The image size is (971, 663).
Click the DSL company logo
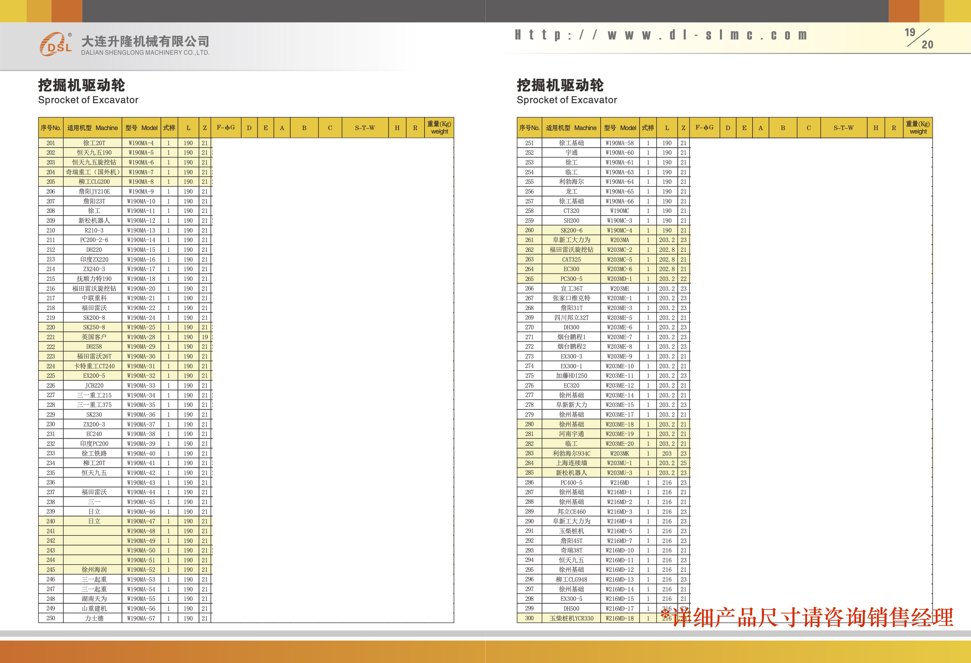(56, 44)
